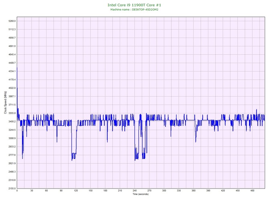Image resolution: width=269 pixels, height=201 pixels.
Task: Click the 'Clock Speed (MHz)' axis label
Action: point(6,103)
